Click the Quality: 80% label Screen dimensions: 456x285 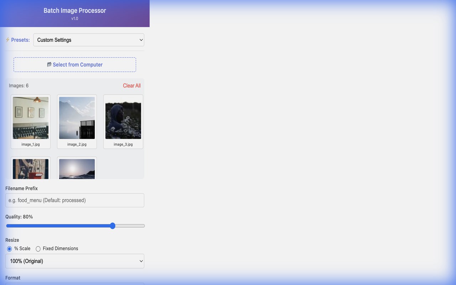[x=19, y=217]
